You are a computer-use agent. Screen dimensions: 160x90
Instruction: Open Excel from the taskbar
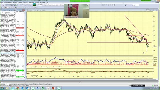43,88
